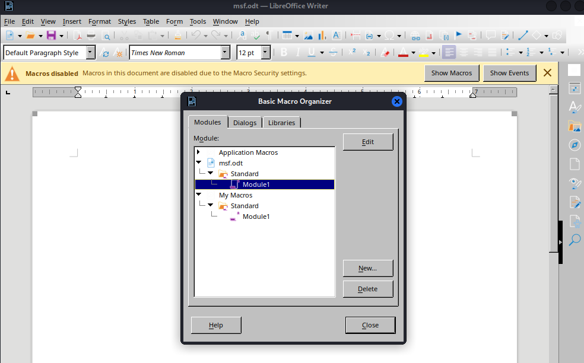Viewport: 584px width, 363px height.
Task: Open the sidebar Navigator panel
Action: click(x=574, y=145)
